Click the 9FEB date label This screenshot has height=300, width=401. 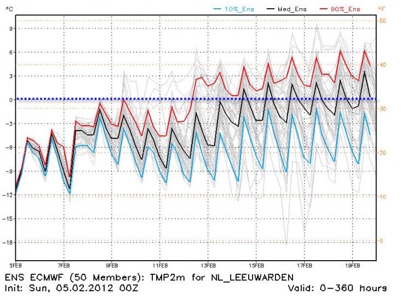112,266
